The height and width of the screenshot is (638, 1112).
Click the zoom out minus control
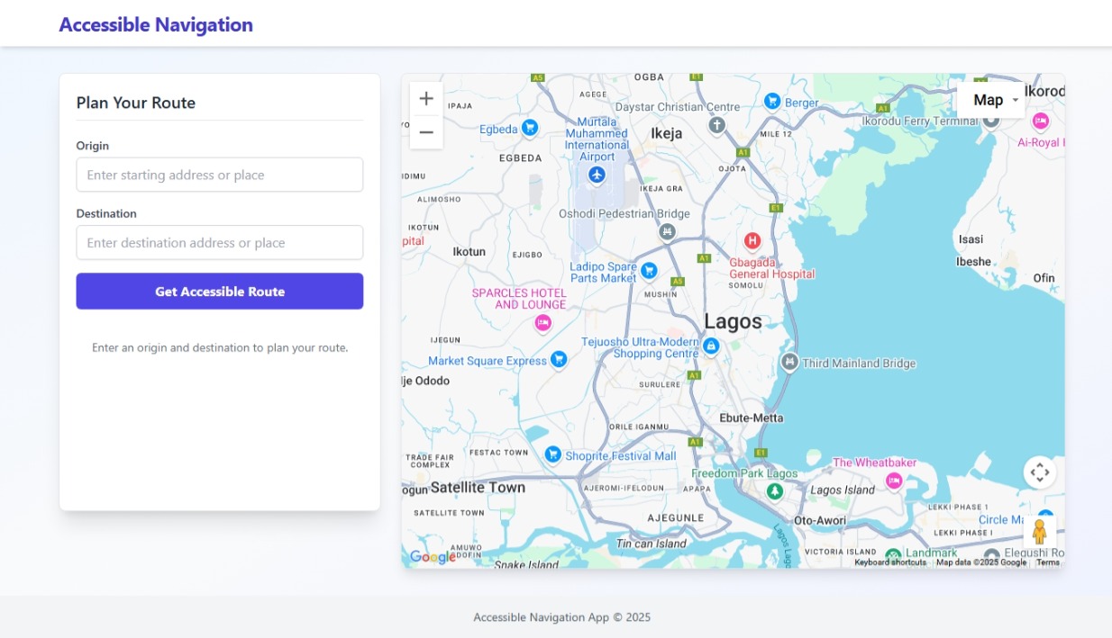tap(425, 132)
